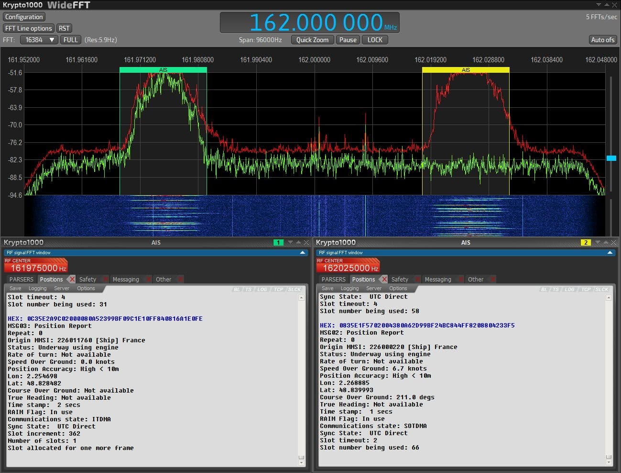
Task: Open the Configuration button
Action: point(24,17)
